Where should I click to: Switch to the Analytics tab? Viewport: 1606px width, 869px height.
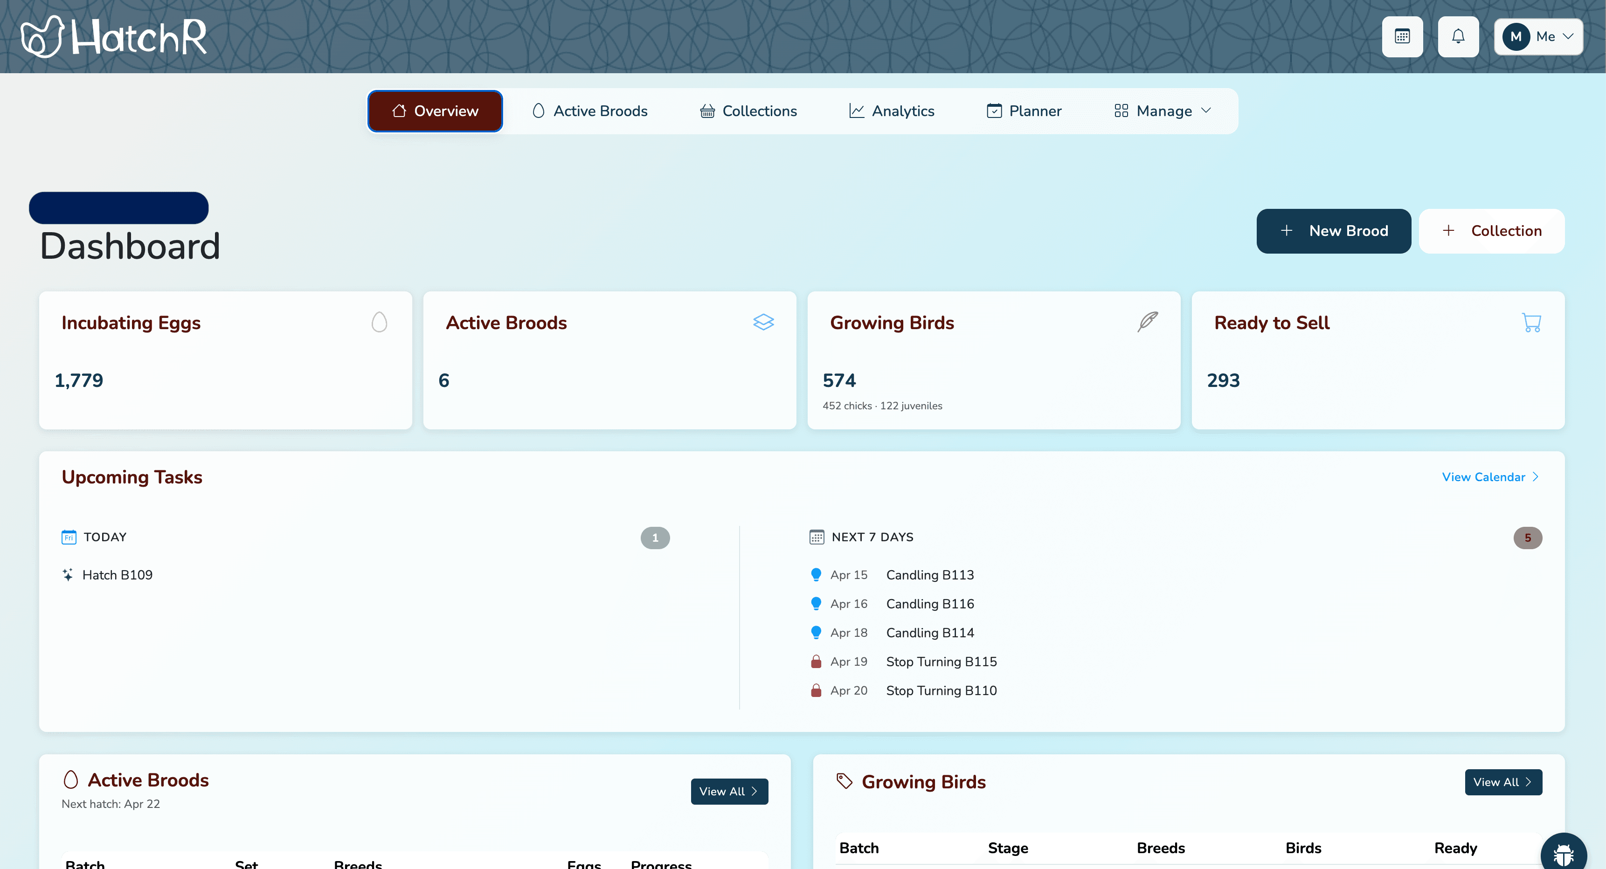892,110
